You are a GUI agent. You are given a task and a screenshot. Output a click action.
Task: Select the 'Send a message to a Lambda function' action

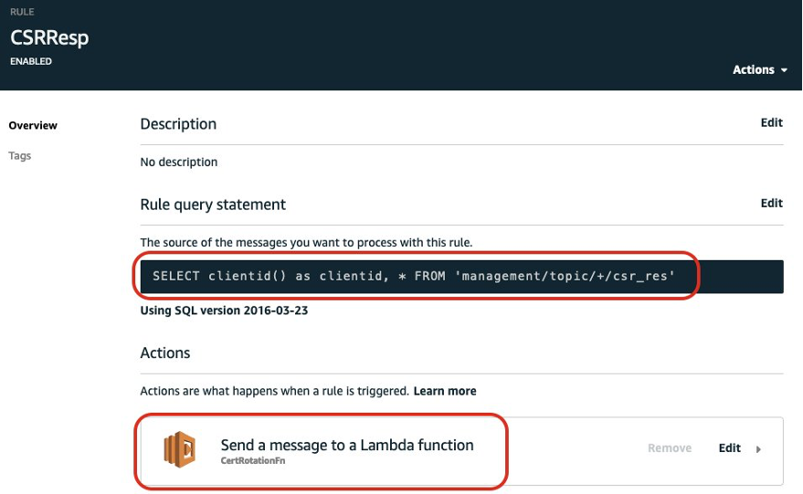[347, 446]
